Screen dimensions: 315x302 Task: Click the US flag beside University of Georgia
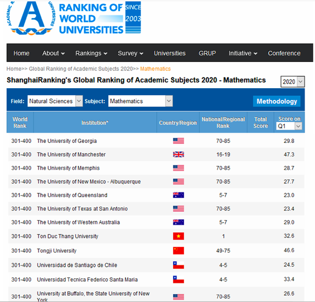(178, 141)
